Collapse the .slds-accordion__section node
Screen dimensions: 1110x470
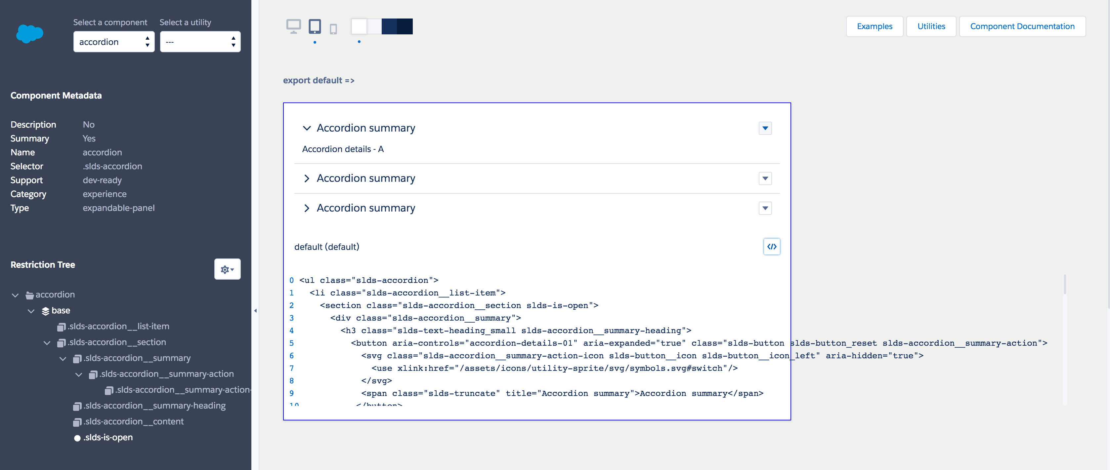pos(47,343)
